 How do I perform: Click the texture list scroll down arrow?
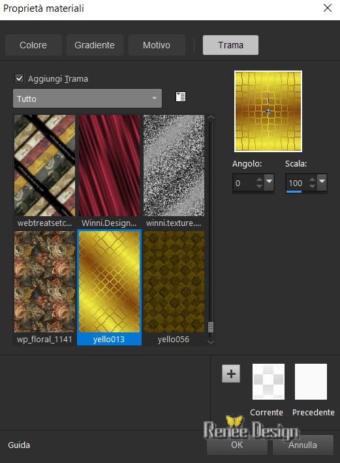point(210,342)
